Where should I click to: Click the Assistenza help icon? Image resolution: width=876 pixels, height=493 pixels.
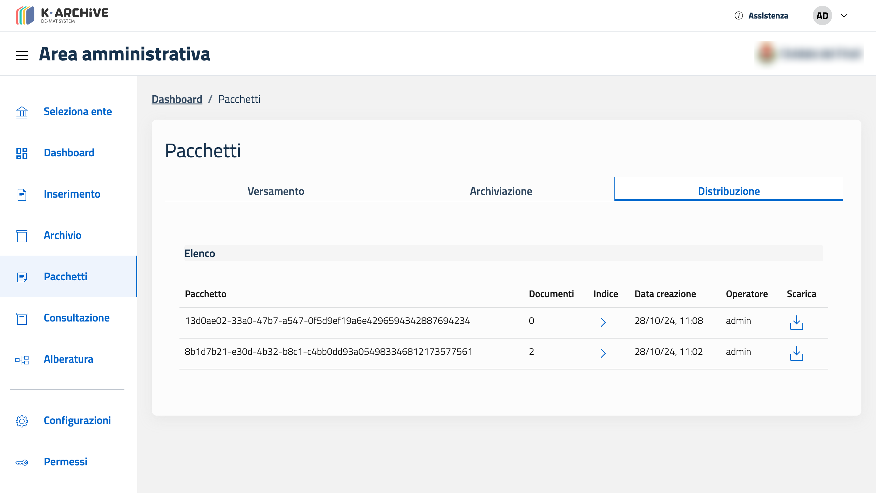(738, 15)
